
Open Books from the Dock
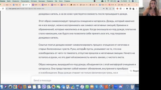tap(92, 87)
